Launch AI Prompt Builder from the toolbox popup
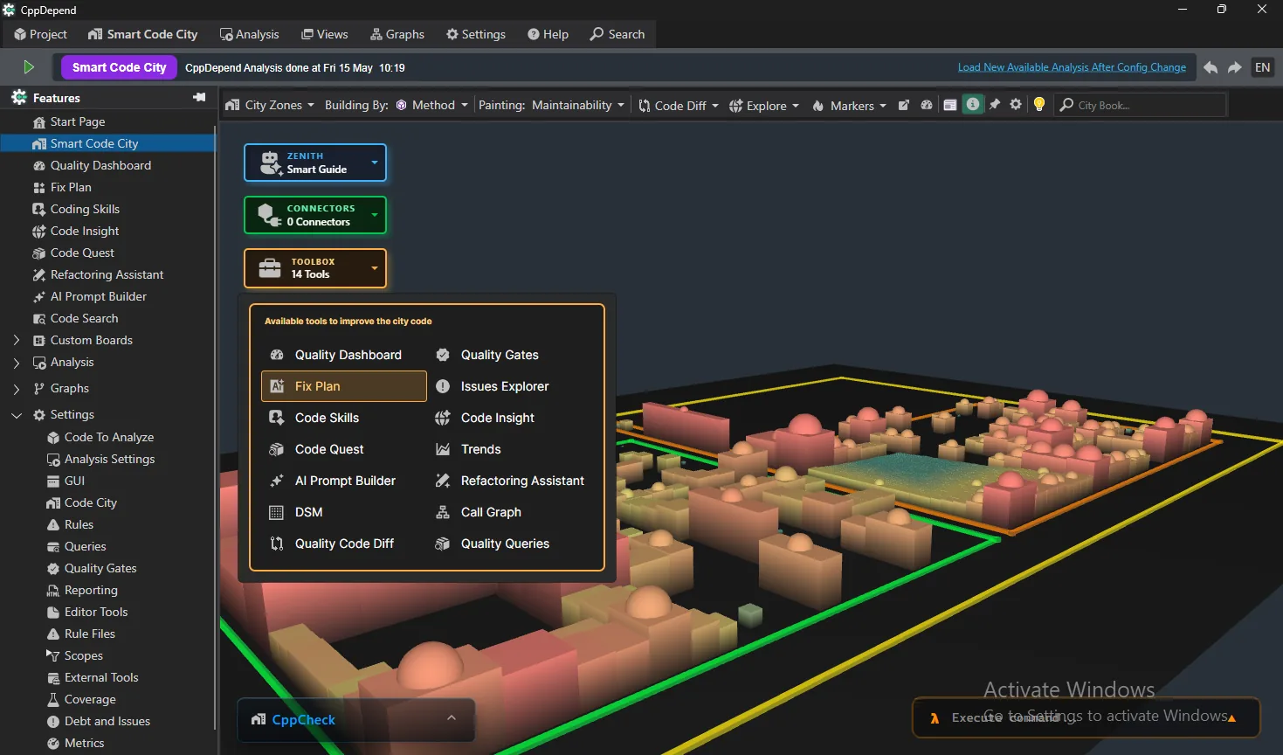Viewport: 1283px width, 755px height. click(x=344, y=481)
